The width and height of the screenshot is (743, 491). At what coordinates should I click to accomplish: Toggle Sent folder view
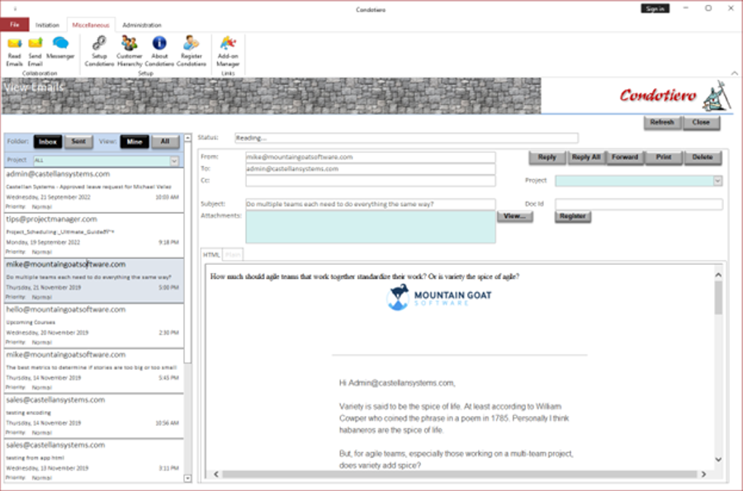[78, 142]
